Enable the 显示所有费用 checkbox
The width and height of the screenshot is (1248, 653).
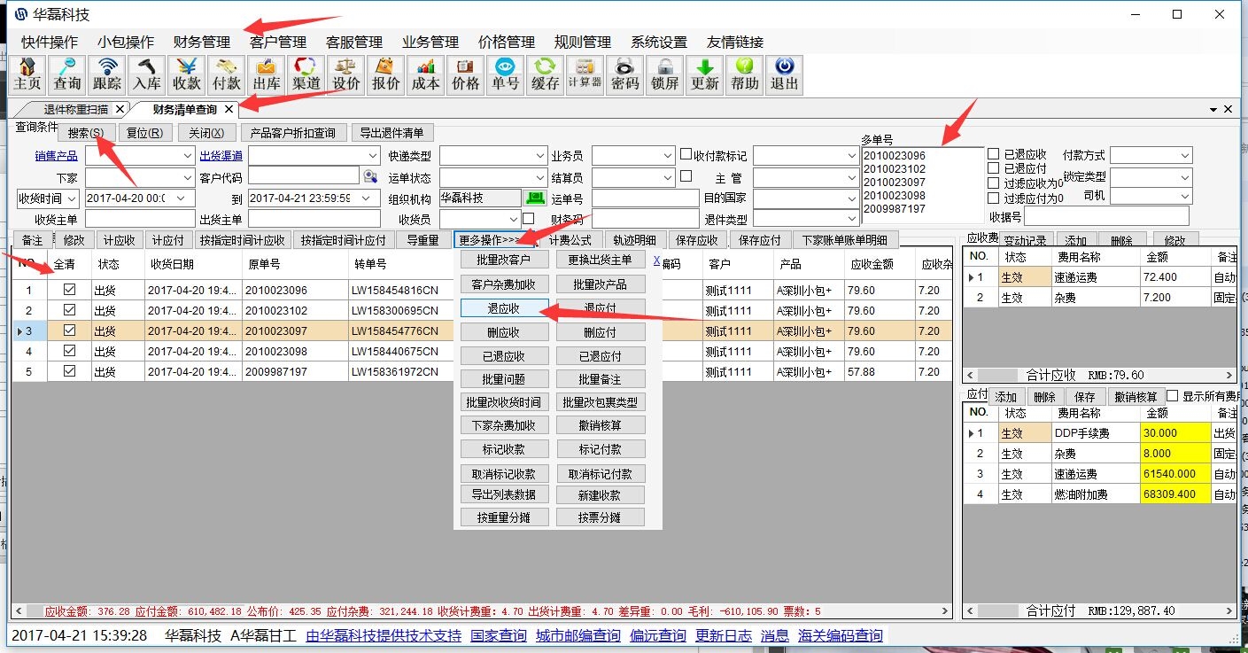pyautogui.click(x=1173, y=396)
